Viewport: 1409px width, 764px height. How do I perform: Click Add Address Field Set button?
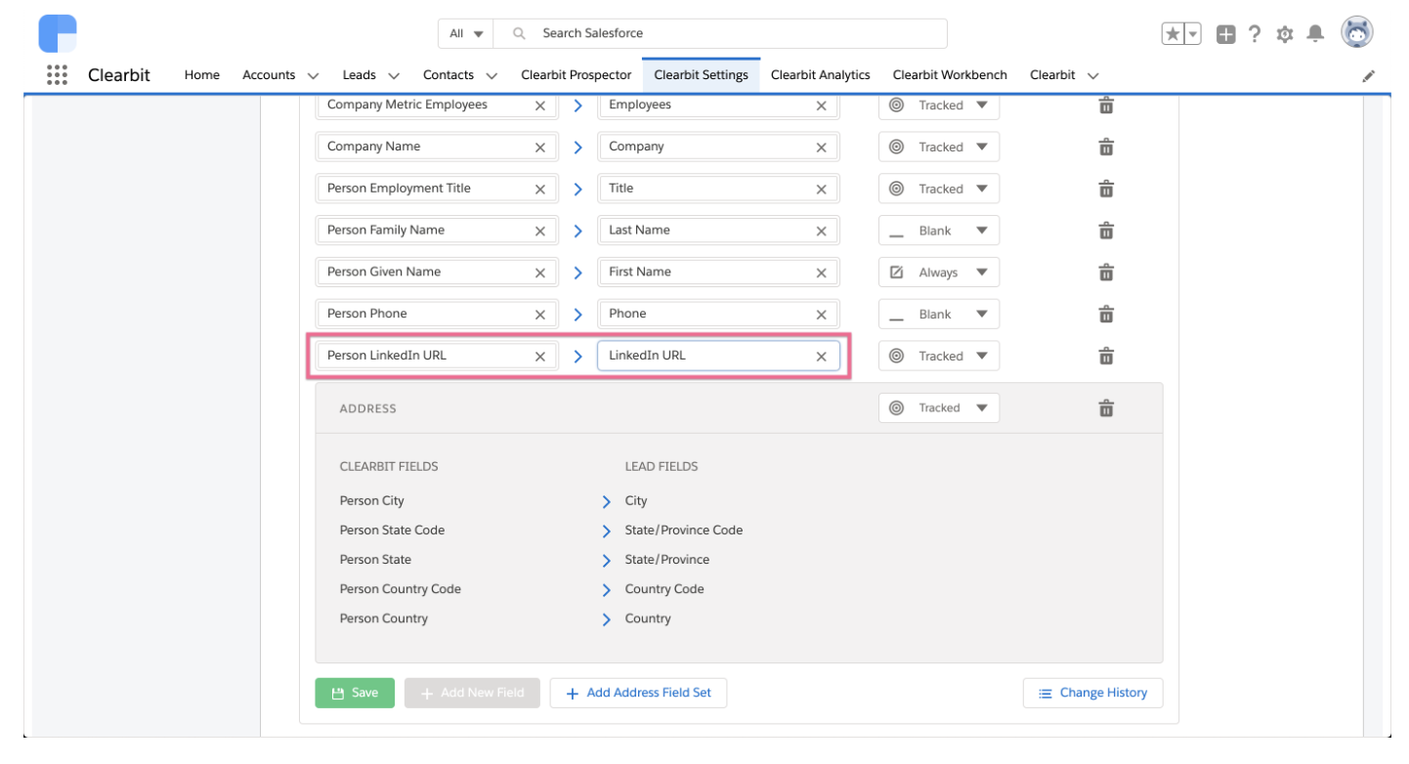638,693
